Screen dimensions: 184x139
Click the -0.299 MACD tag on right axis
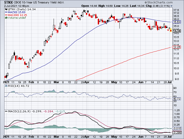(x=177, y=132)
